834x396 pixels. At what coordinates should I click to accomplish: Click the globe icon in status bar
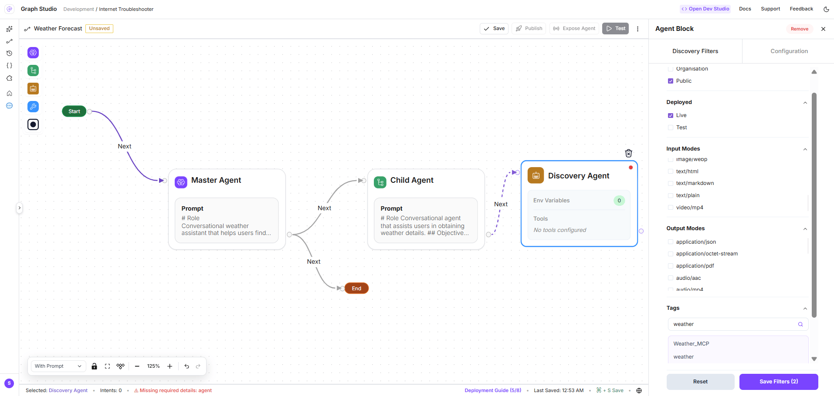[639, 391]
